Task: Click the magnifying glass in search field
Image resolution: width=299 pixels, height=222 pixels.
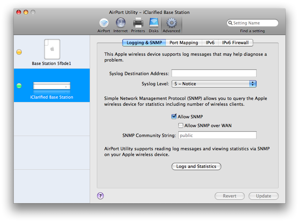Action: (230, 23)
